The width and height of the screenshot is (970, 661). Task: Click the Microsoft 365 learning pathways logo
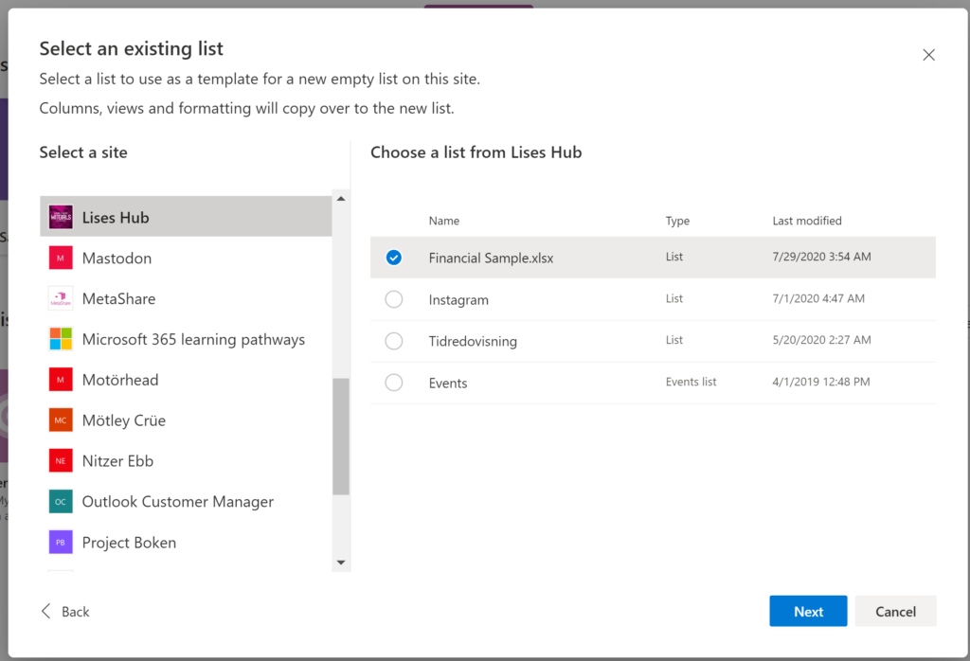[x=61, y=339]
